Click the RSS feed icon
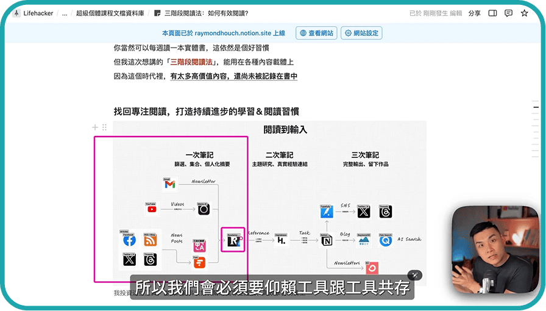 tap(150, 240)
